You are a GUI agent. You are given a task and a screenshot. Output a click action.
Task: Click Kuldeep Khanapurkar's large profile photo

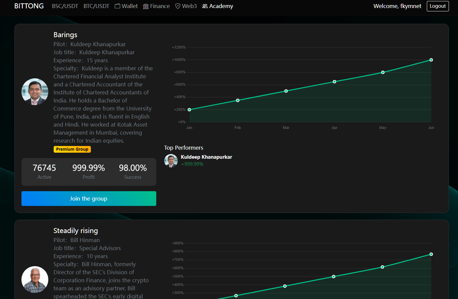[x=35, y=92]
